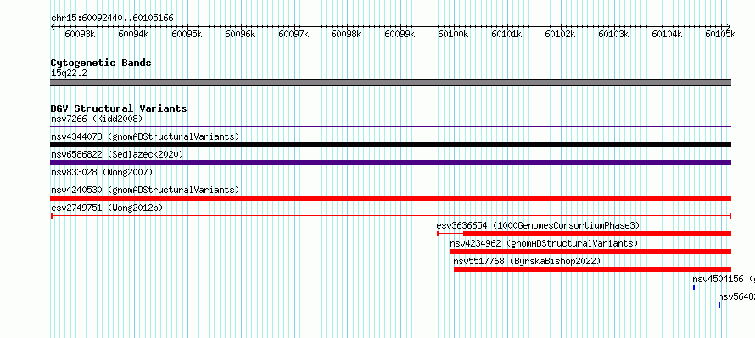
Task: Click the thin blue nsv833028 variant line
Action: pyautogui.click(x=391, y=180)
